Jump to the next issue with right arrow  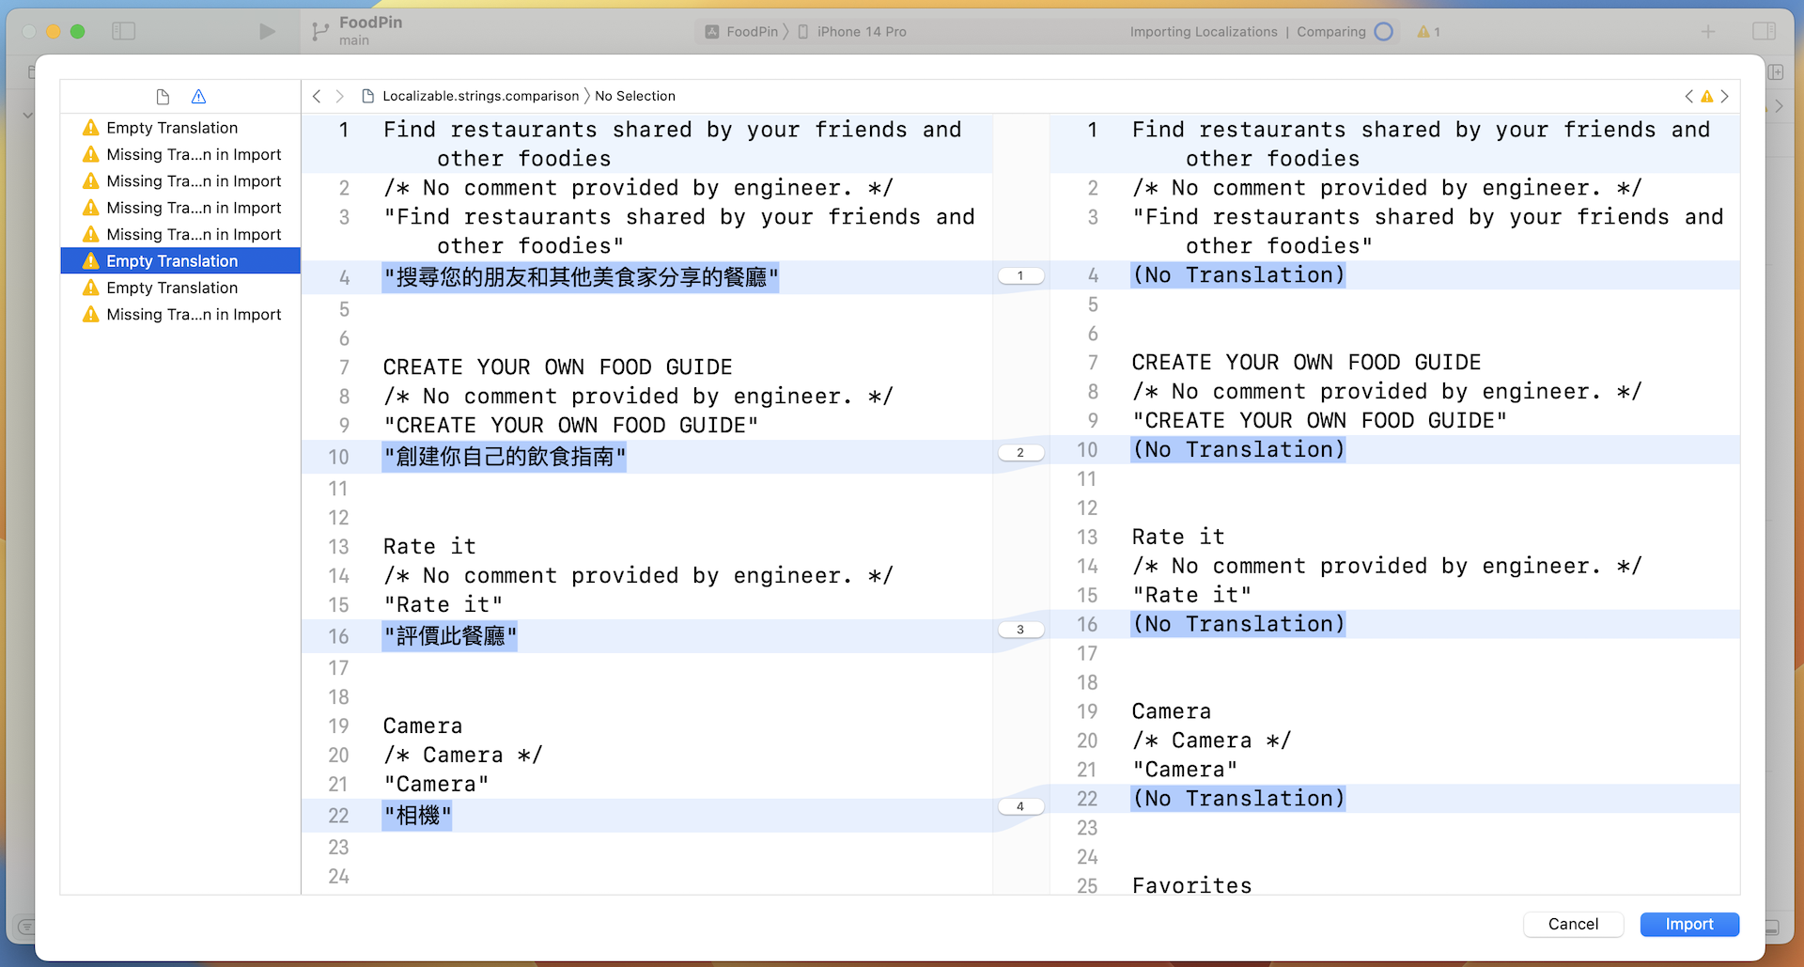coord(1725,96)
